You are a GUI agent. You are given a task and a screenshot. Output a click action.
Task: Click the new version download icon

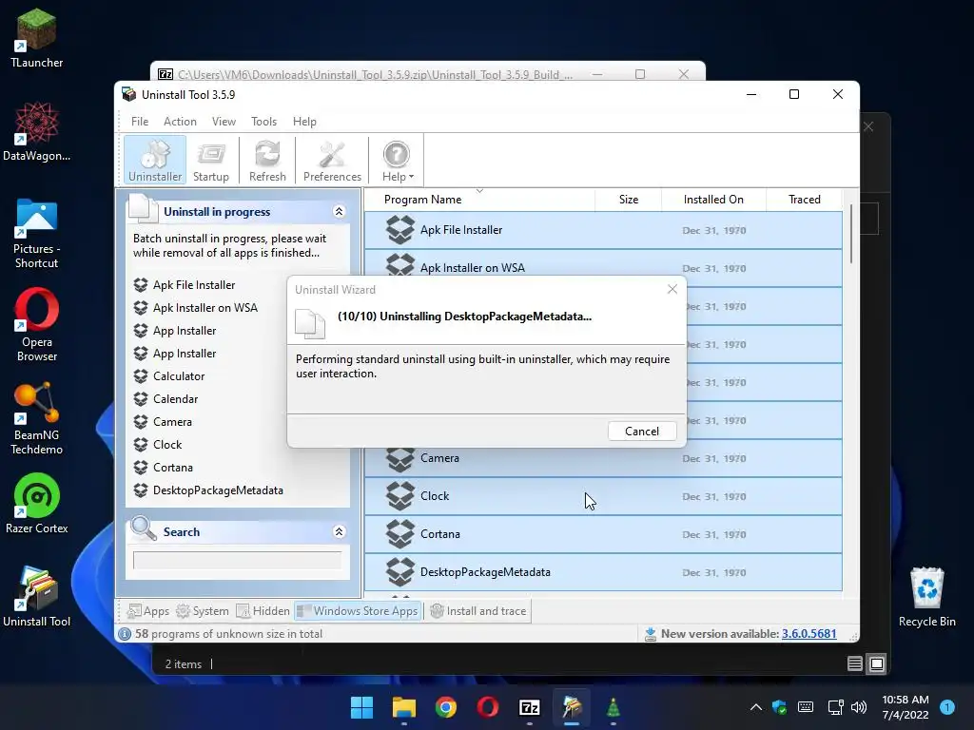pos(651,634)
